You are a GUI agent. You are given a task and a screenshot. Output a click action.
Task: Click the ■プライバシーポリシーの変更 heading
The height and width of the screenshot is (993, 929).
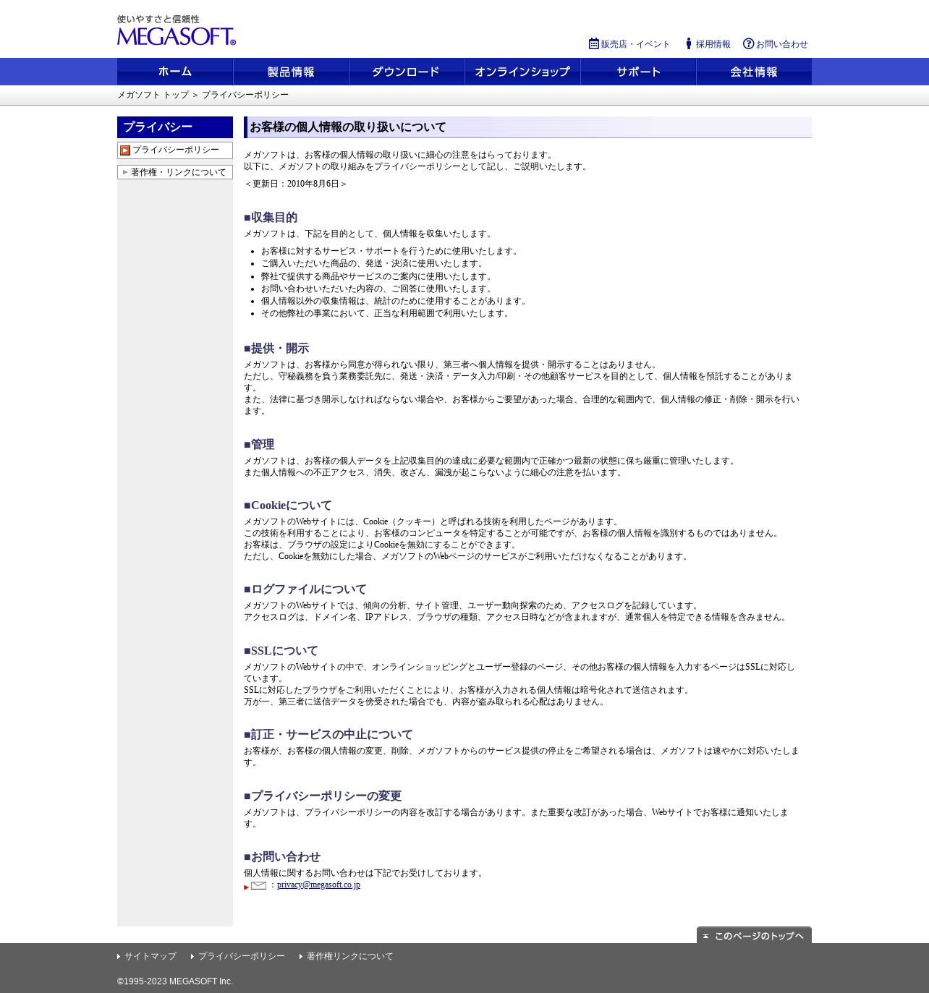pyautogui.click(x=323, y=796)
